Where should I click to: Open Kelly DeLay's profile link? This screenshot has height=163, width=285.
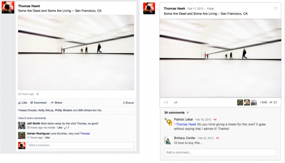click(46, 110)
